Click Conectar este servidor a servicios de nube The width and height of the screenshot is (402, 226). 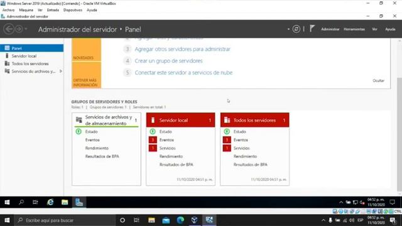[183, 73]
